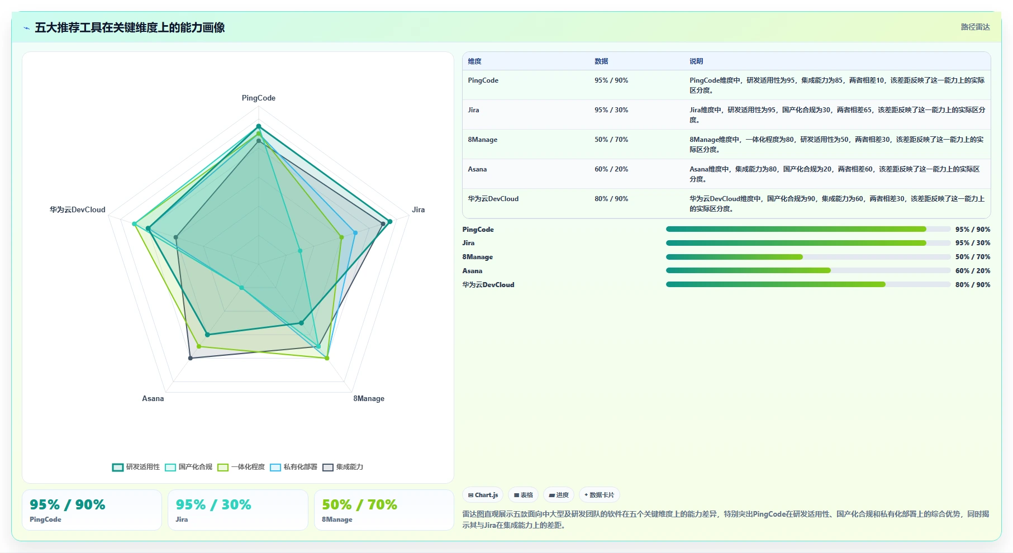Screen dimensions: 1013x553
Task: Select the PingCode cell in the table's 维度 column
Action: point(483,80)
